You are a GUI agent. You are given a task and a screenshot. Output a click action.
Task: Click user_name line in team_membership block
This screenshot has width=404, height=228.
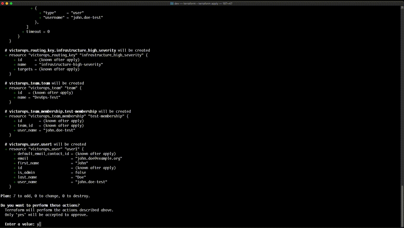(44, 130)
